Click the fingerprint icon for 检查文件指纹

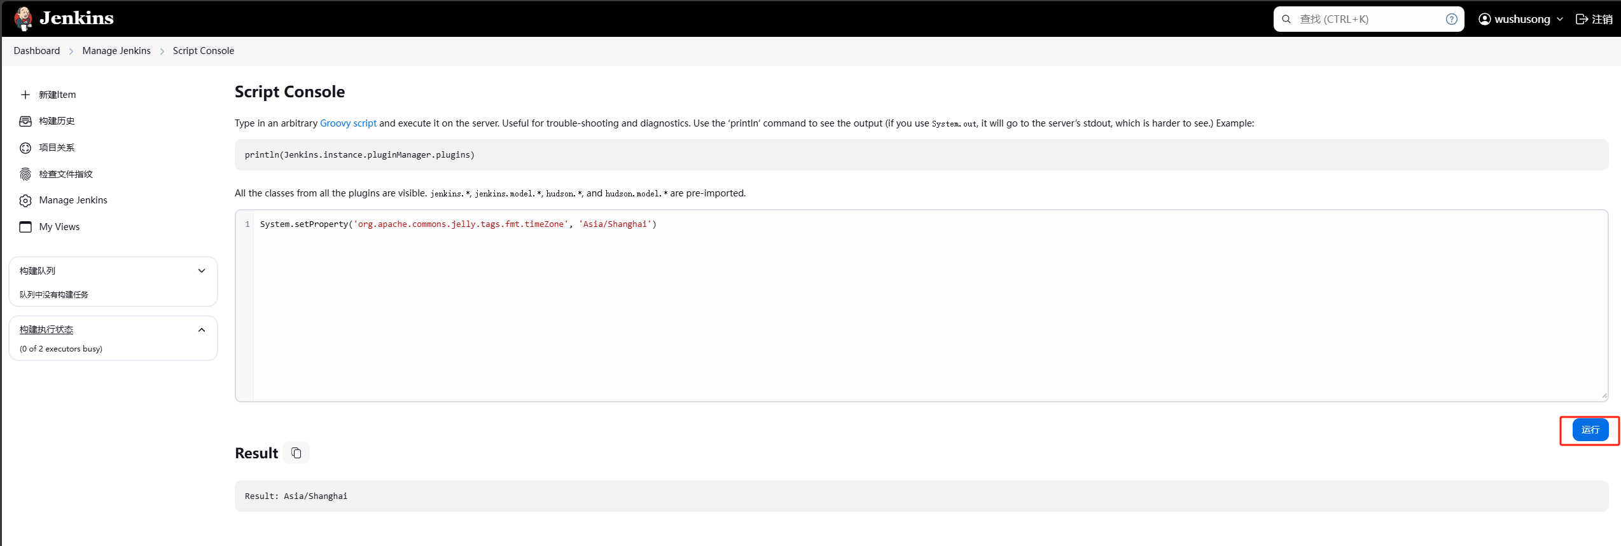tap(25, 174)
